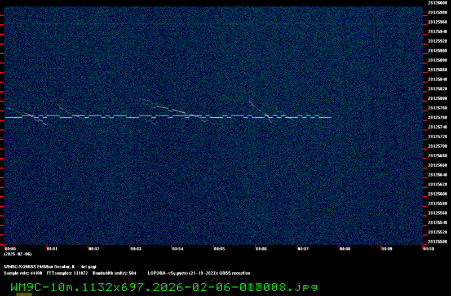Click the 28125580 frequency label
This screenshot has width=451, height=296.
(x=437, y=204)
